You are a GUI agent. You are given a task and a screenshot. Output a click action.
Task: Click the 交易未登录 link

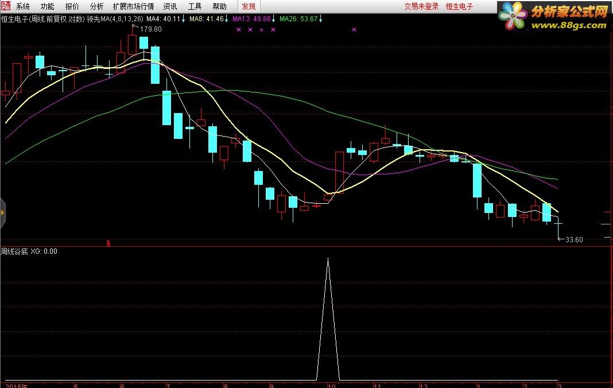coord(421,6)
